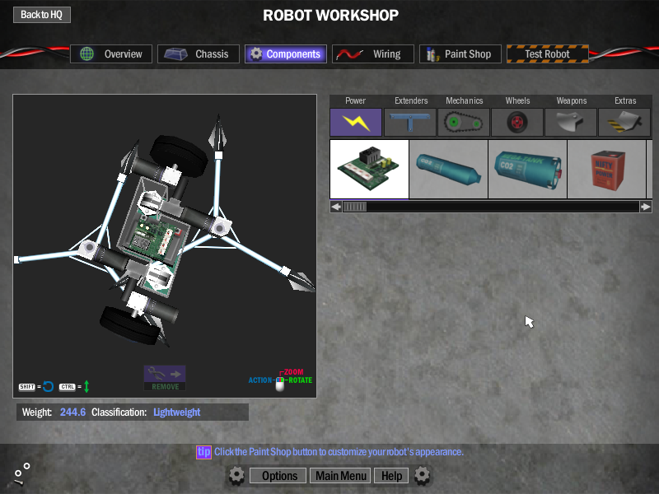Click the Paint Shop tip text
Image resolution: width=659 pixels, height=494 pixels.
339,452
